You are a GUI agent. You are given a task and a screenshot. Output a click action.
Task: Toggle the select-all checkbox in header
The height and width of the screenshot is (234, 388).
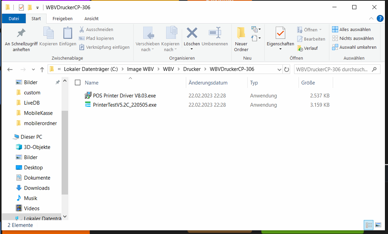click(x=78, y=83)
